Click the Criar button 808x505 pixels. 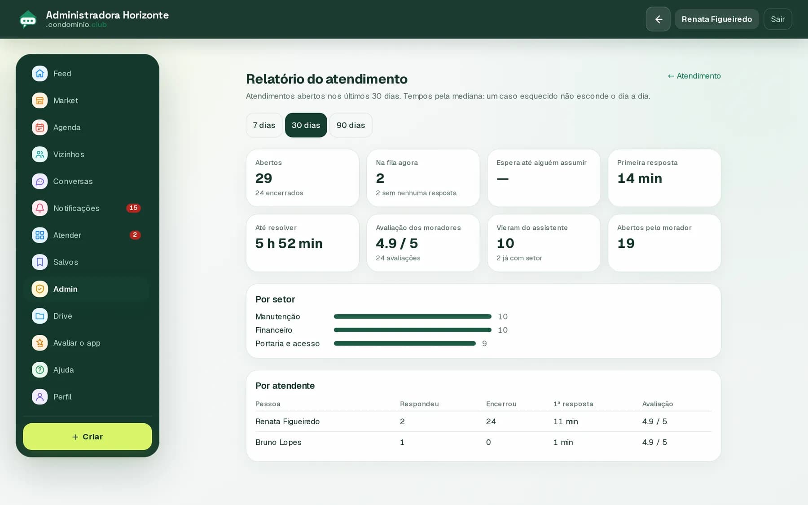coord(88,437)
